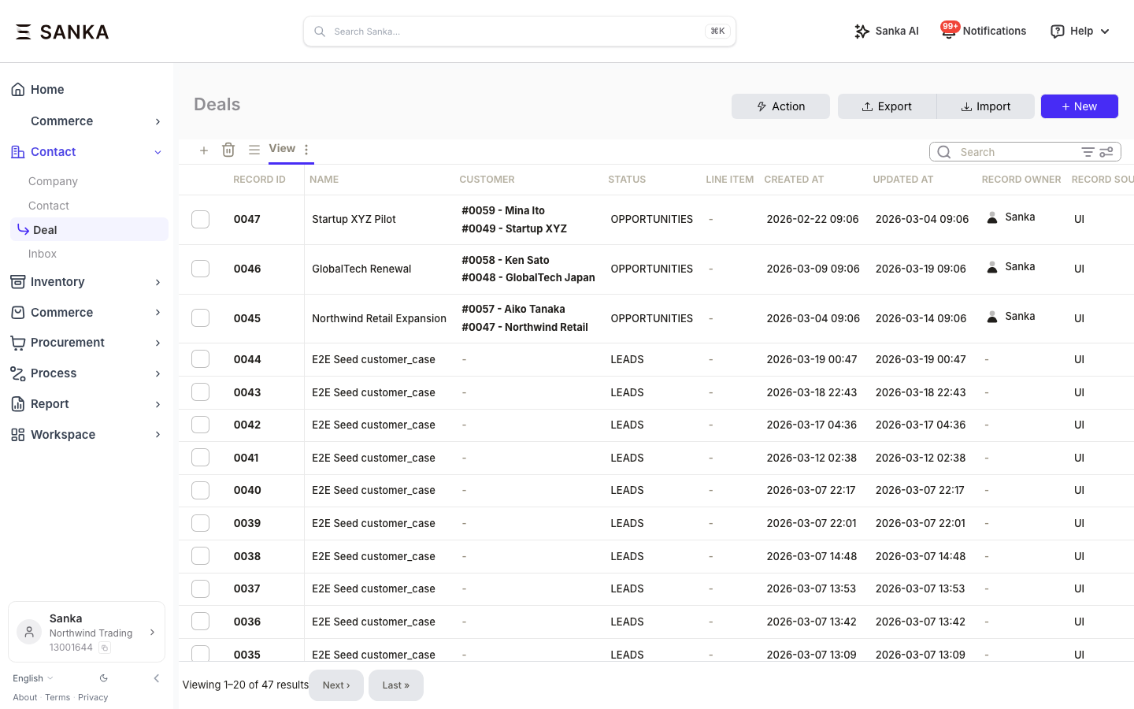1134x709 pixels.
Task: Select checkbox for record 0040
Action: [x=200, y=490]
